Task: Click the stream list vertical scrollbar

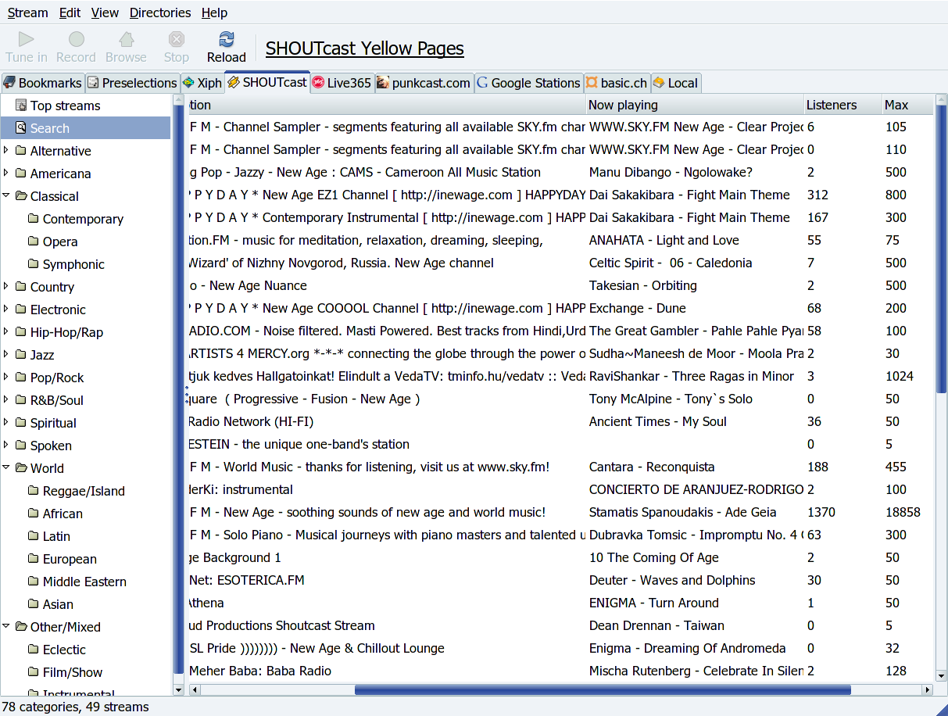Action: pyautogui.click(x=941, y=248)
